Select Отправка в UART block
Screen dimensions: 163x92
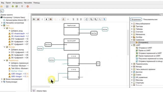(145, 48)
